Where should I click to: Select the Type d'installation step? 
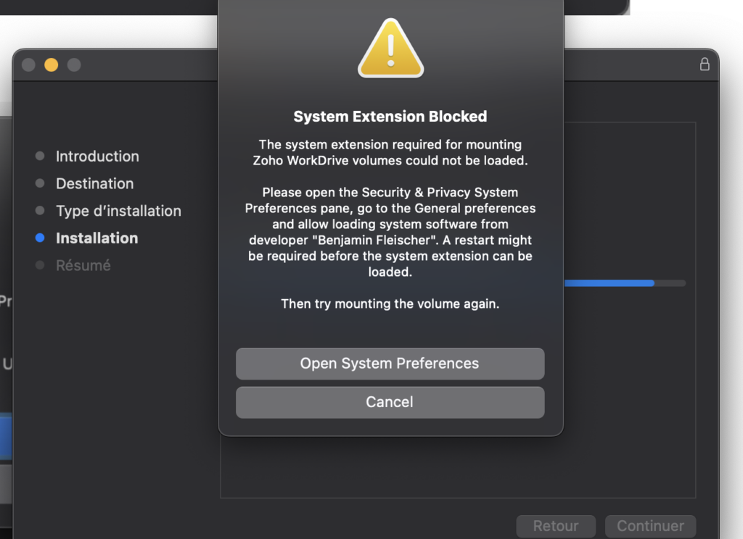coord(118,211)
